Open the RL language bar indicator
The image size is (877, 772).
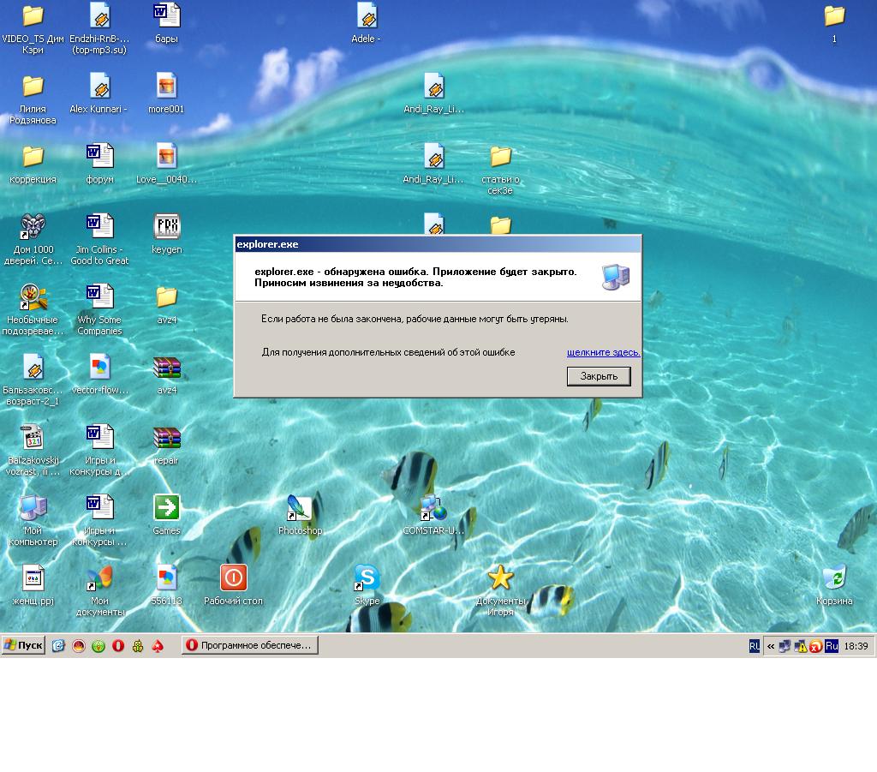pos(755,646)
